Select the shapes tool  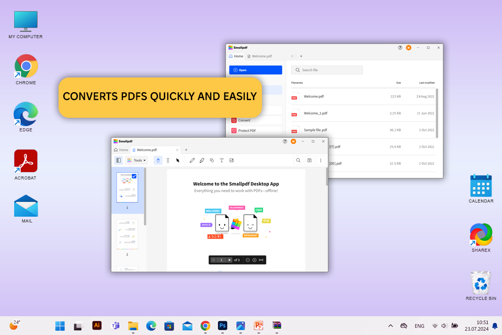click(x=212, y=160)
